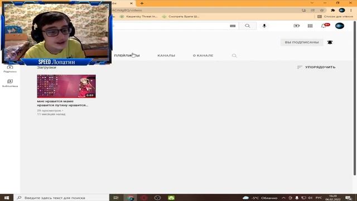Open the Подписки sidebar icon
This screenshot has height=201, width=357.
(10, 69)
